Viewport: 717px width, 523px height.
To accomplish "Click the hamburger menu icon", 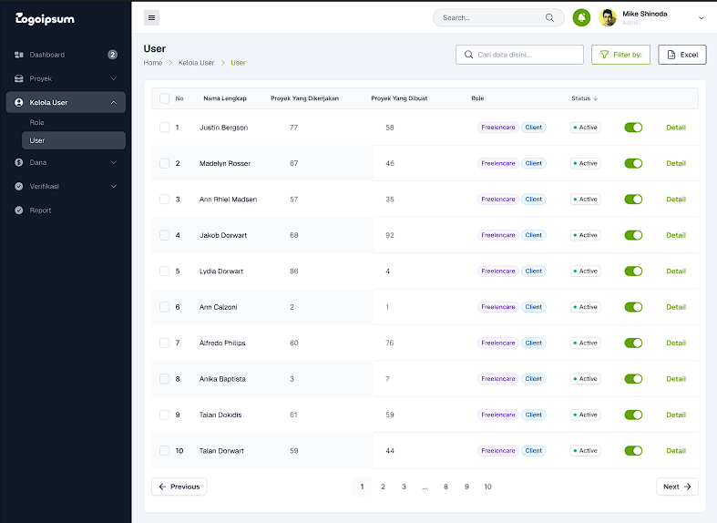I will [151, 18].
